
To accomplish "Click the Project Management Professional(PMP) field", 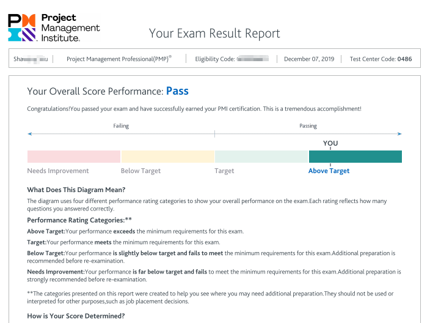I will coord(118,59).
